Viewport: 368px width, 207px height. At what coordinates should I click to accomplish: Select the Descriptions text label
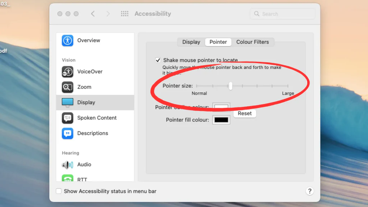pos(93,133)
